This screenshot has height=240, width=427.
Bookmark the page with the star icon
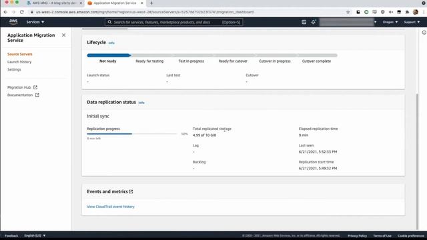pos(348,12)
